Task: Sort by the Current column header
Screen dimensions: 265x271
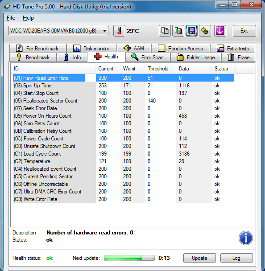Action: (108, 69)
